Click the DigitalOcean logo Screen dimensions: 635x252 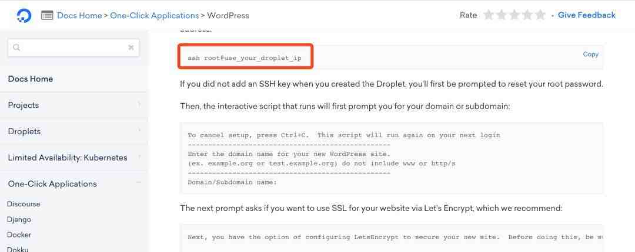point(24,15)
